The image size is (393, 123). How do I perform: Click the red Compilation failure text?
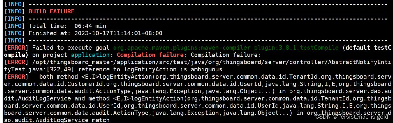click(x=150, y=55)
